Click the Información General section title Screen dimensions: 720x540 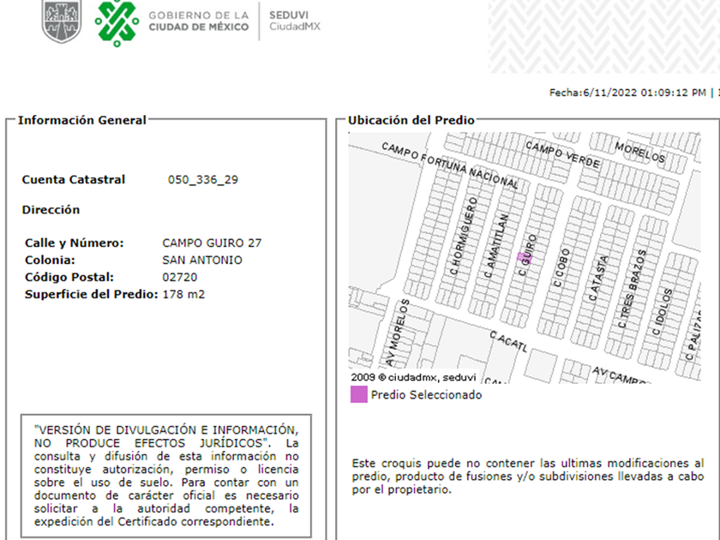coord(81,120)
